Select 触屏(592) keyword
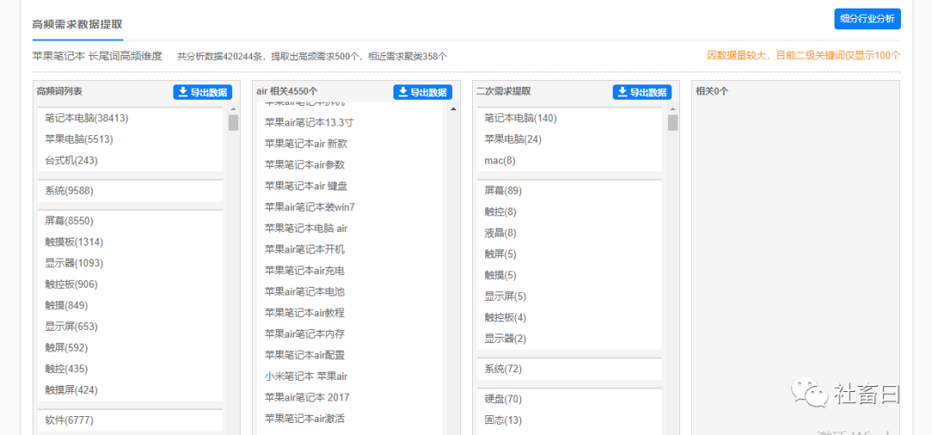The height and width of the screenshot is (435, 932). [x=66, y=348]
